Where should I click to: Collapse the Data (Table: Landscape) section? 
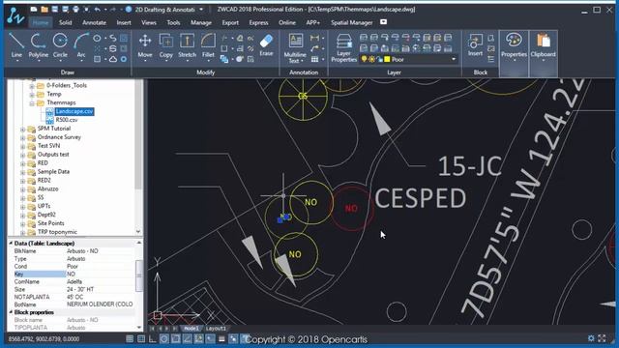11,244
